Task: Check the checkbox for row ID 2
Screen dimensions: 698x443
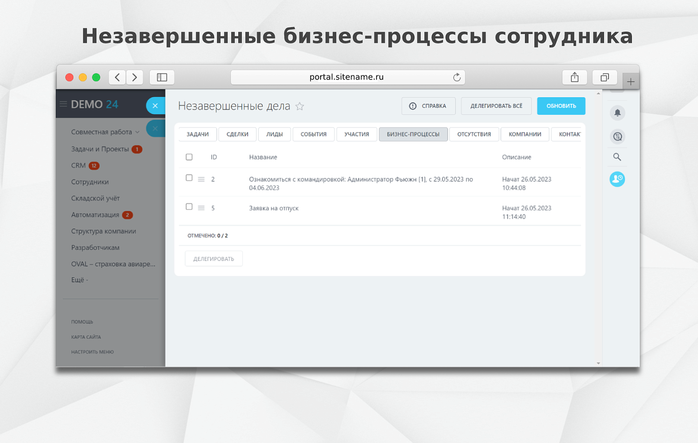Action: click(x=189, y=177)
